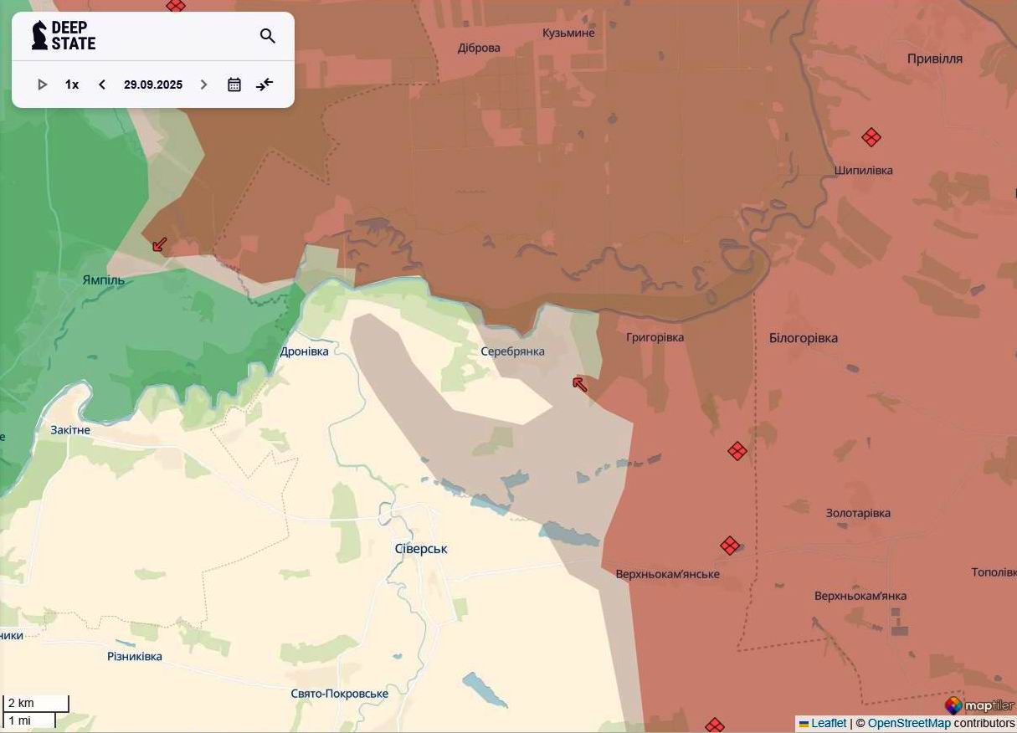
Task: Select the diamond marker east of Білогорівка
Action: (x=737, y=450)
